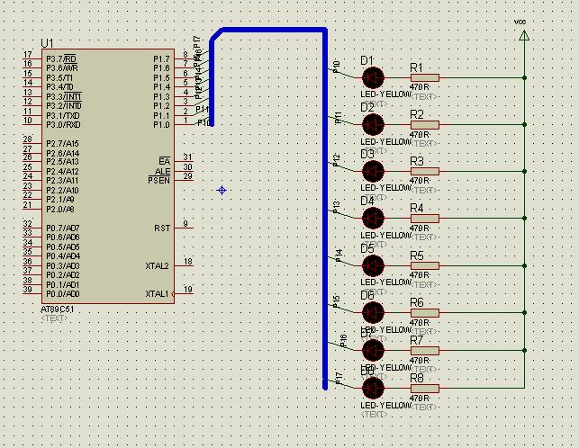Viewport: 579px width, 448px height.
Task: Click the EA pin name on U1
Action: 164,162
